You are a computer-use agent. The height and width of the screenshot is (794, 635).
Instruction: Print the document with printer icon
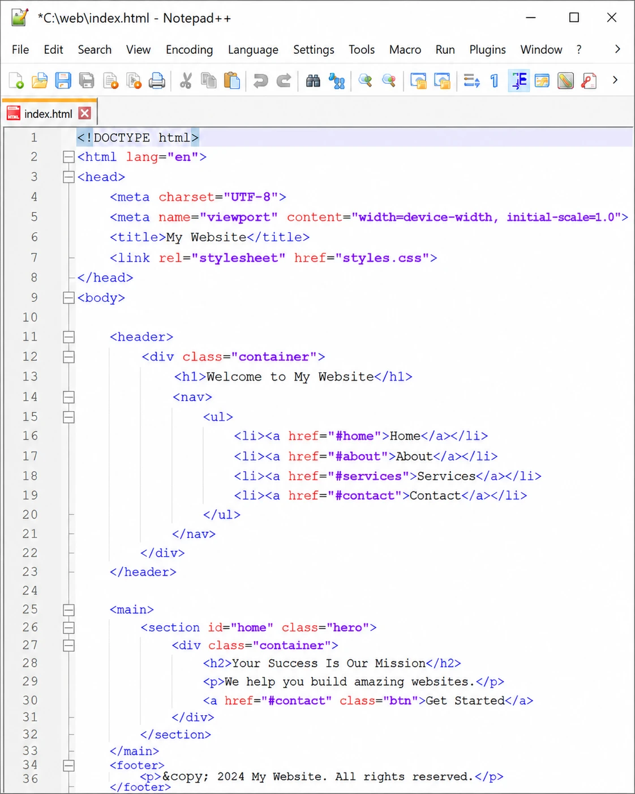pos(157,80)
